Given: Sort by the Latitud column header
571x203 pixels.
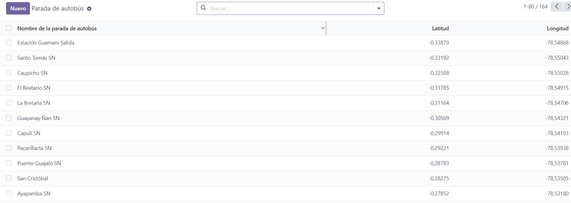Looking at the screenshot, I should pyautogui.click(x=440, y=28).
